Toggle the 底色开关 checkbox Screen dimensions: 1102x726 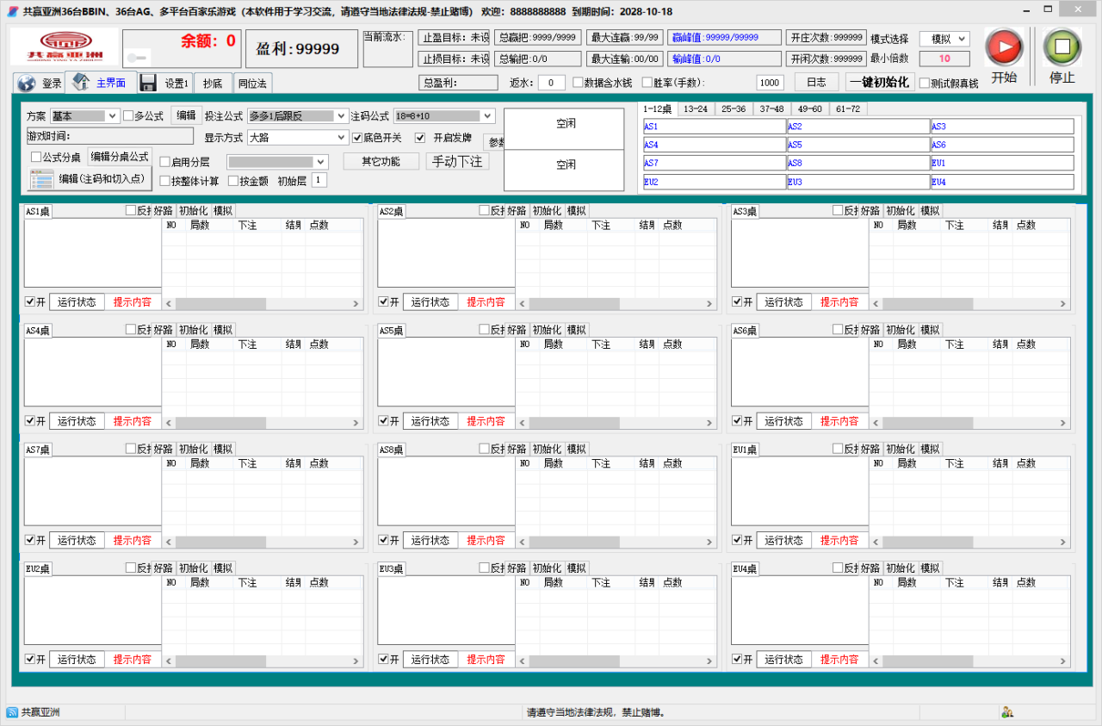point(357,138)
